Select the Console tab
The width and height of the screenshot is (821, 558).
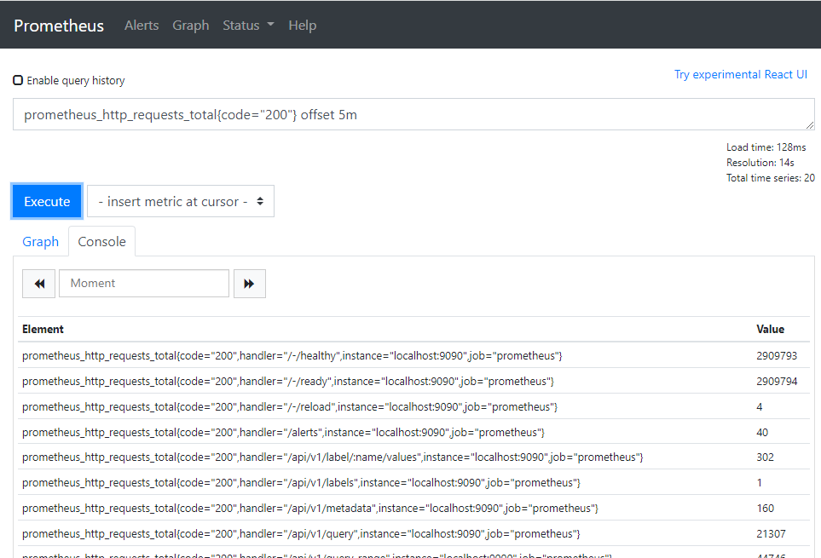[101, 242]
